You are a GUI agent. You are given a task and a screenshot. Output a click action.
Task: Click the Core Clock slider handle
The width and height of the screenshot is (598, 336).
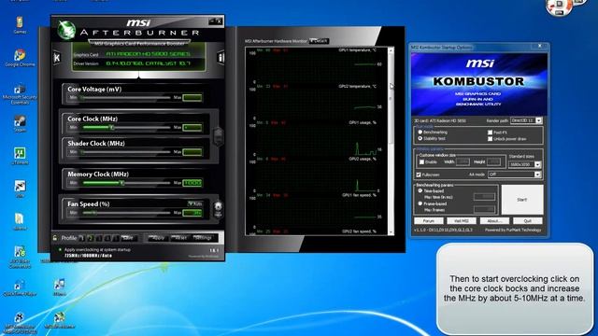pos(112,127)
